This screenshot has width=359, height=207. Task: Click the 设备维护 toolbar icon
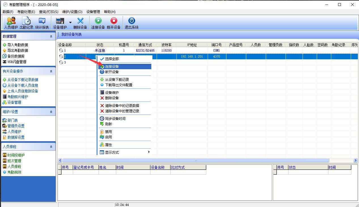(60, 23)
